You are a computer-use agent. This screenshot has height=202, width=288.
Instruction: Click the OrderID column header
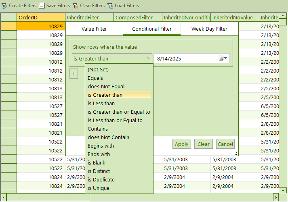[40, 17]
